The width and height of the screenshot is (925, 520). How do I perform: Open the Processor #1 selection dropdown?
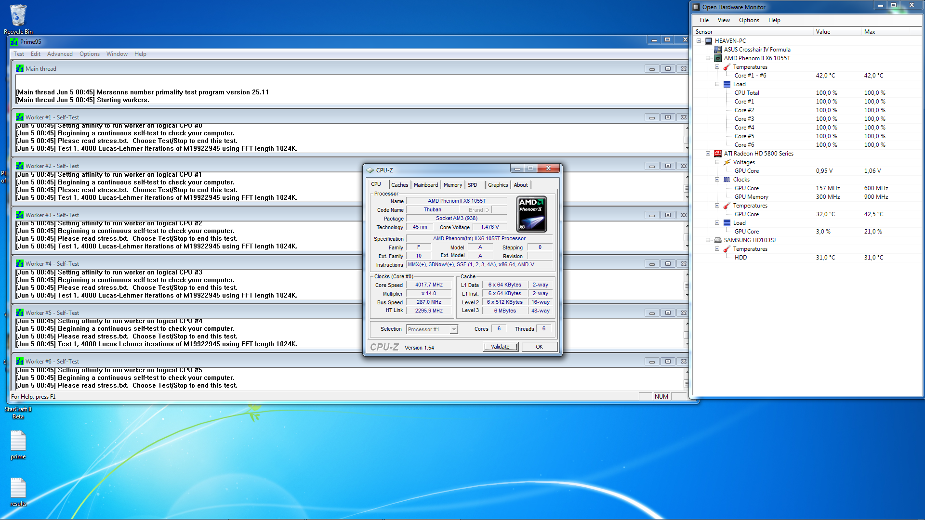(x=432, y=329)
